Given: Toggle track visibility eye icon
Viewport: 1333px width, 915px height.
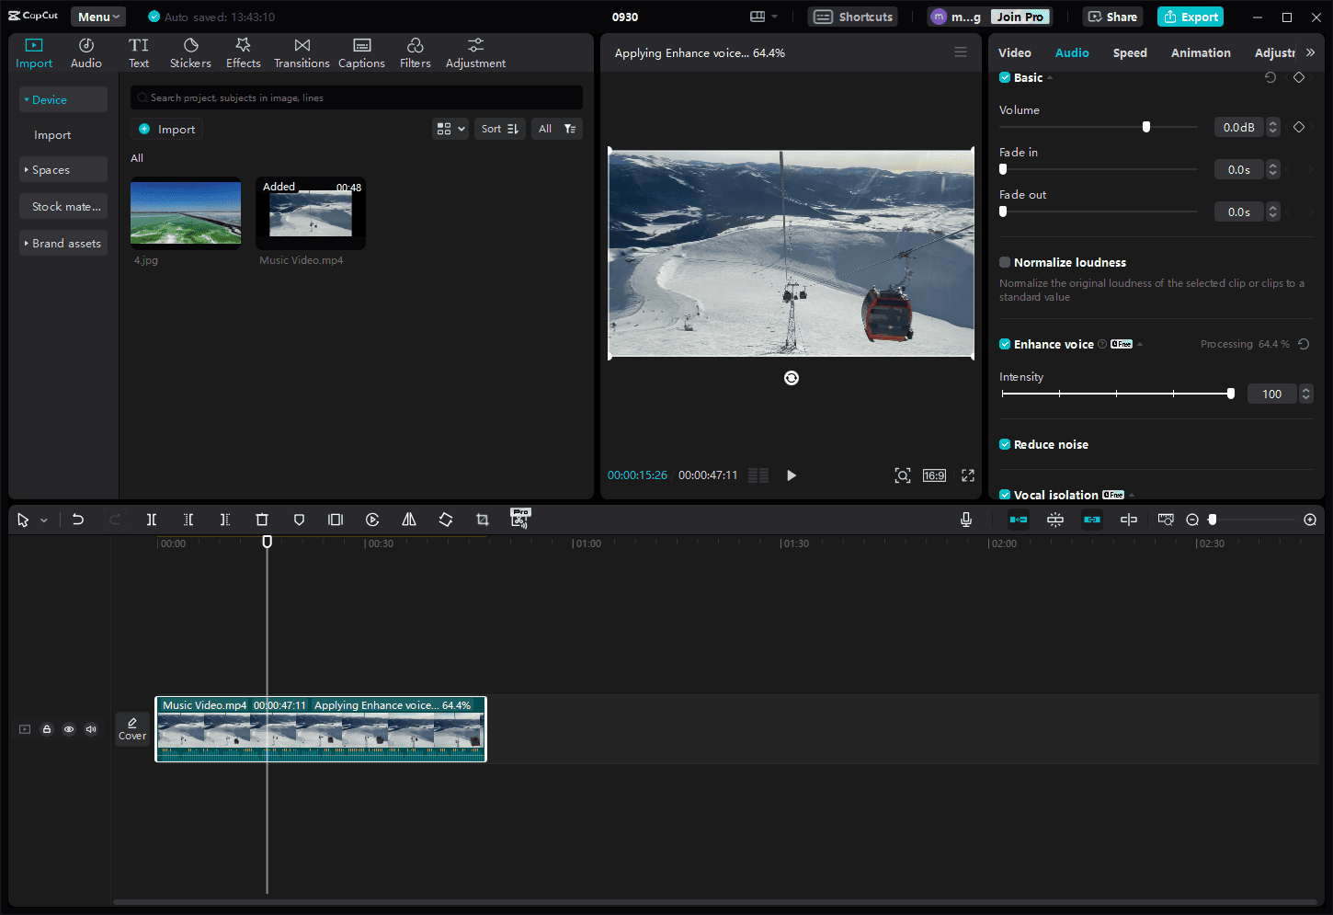Looking at the screenshot, I should tap(69, 729).
